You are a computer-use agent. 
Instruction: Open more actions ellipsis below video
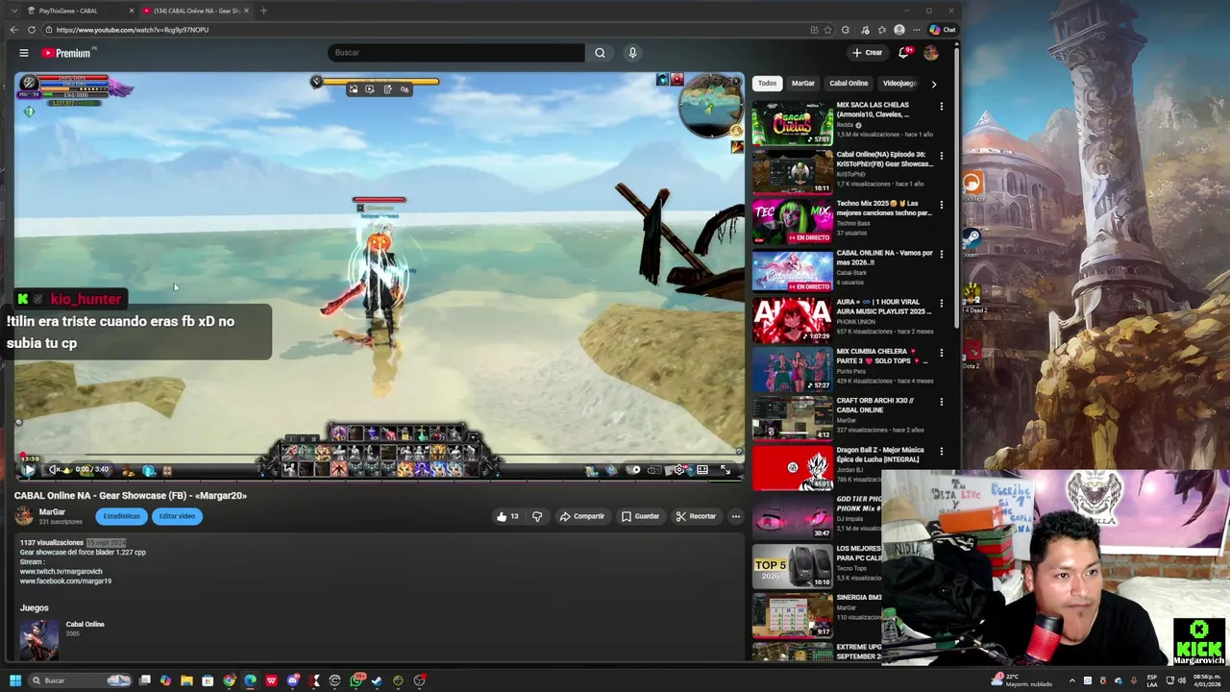click(x=735, y=516)
